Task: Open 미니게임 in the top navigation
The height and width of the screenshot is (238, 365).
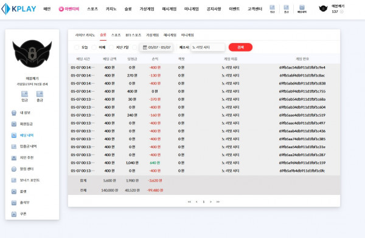Action: click(192, 9)
